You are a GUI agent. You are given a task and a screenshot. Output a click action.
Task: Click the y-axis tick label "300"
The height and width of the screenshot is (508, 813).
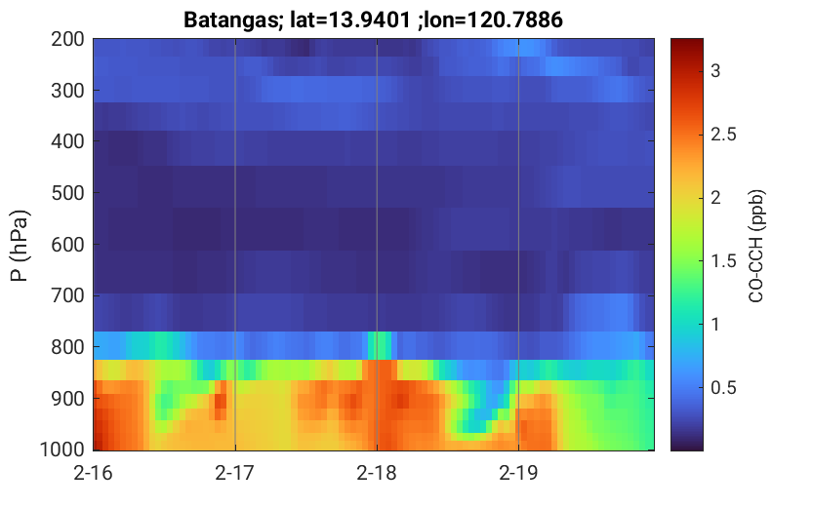click(x=67, y=90)
